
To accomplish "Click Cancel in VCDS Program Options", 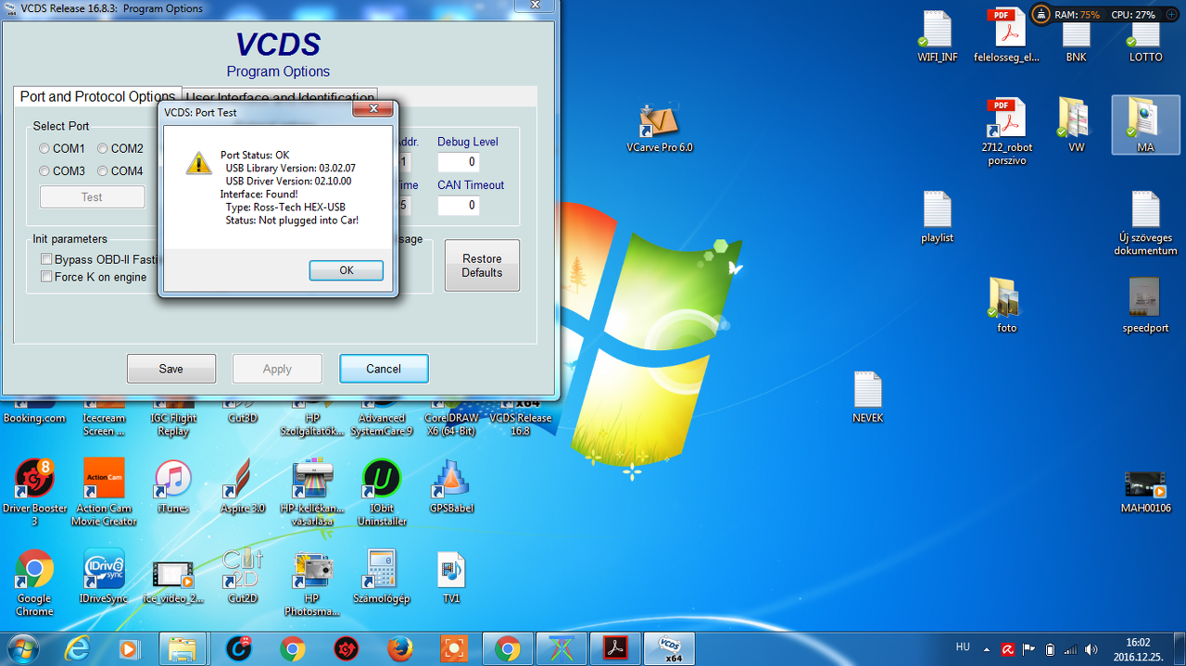I will (384, 369).
